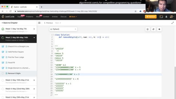Open the Flood Fill problem
This screenshot has width=176, height=99.
12,63
